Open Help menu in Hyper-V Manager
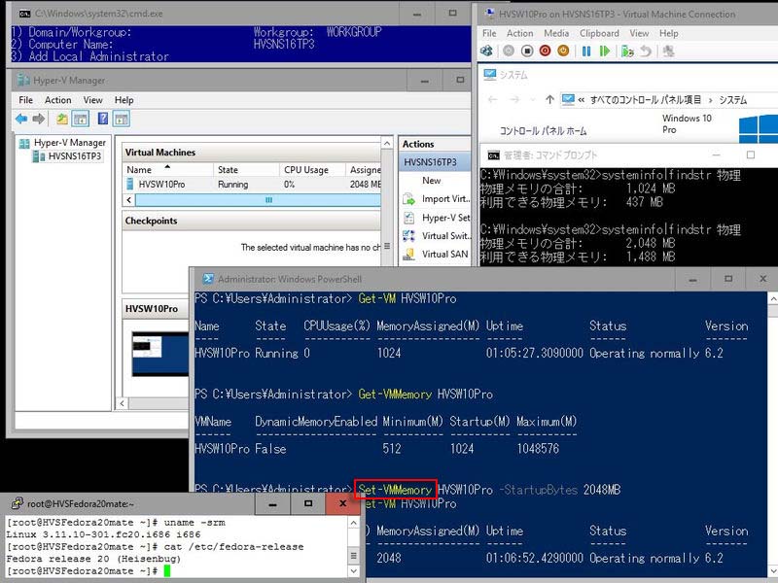The height and width of the screenshot is (583, 778). (124, 100)
